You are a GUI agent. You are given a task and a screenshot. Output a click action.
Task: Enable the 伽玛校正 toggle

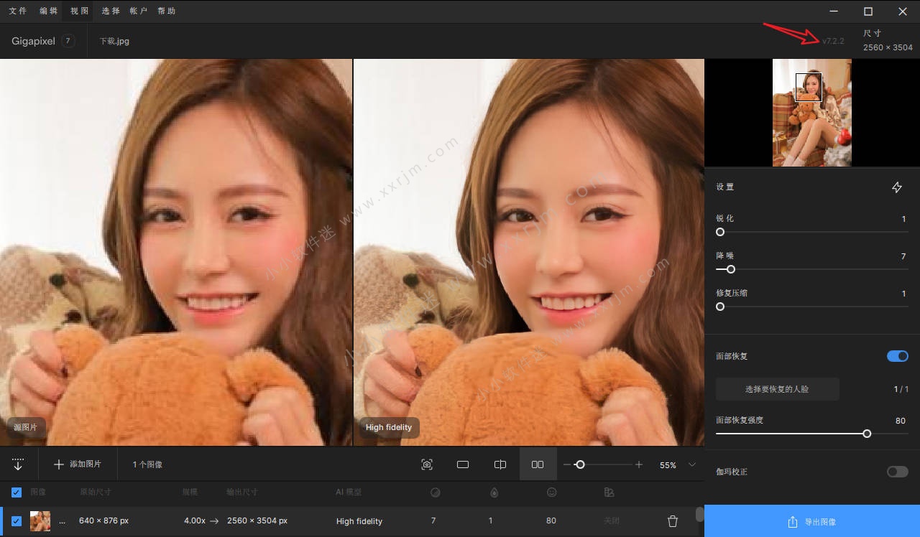(x=897, y=472)
